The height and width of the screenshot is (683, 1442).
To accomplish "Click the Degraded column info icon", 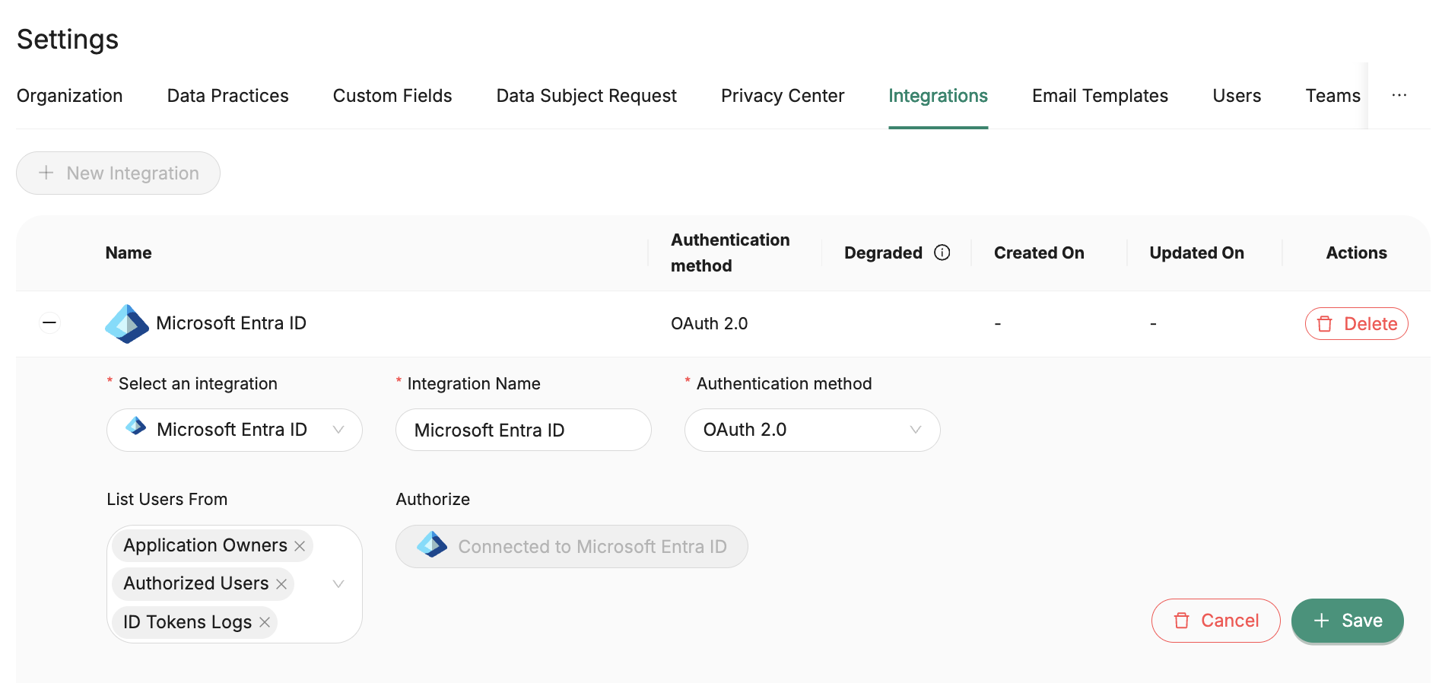I will [x=942, y=253].
